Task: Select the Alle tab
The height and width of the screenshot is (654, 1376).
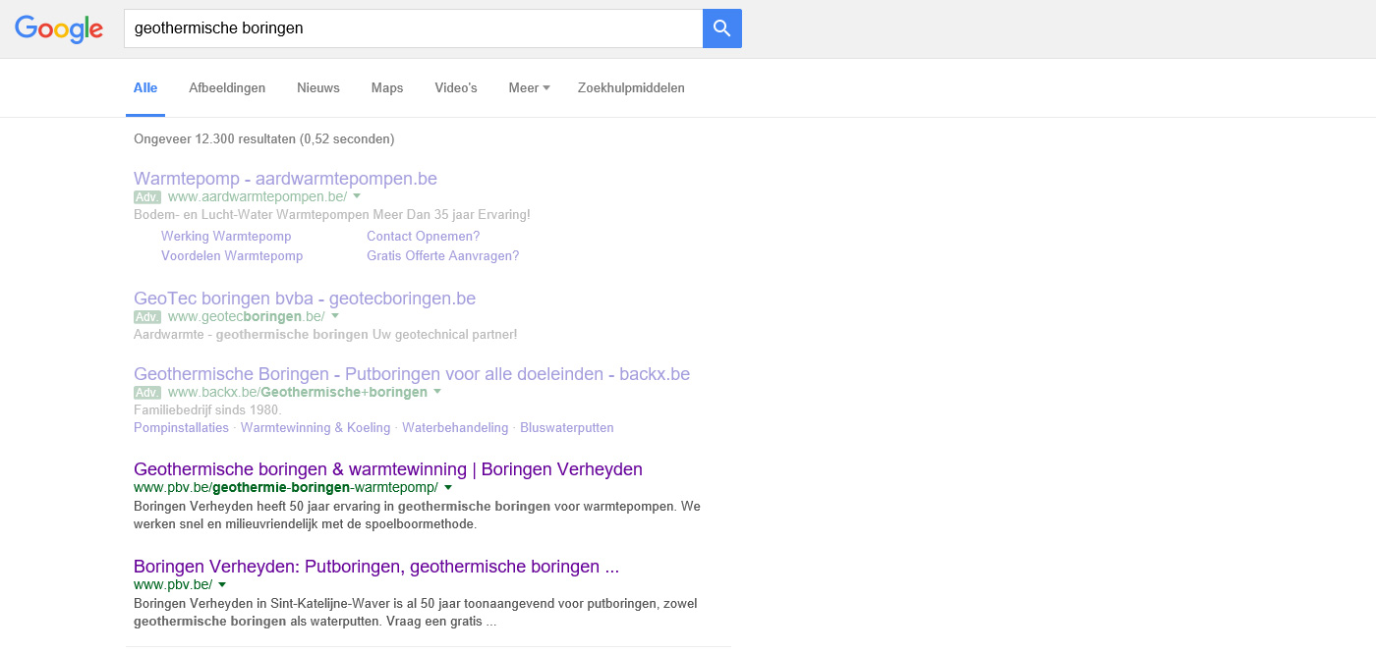Action: click(145, 88)
